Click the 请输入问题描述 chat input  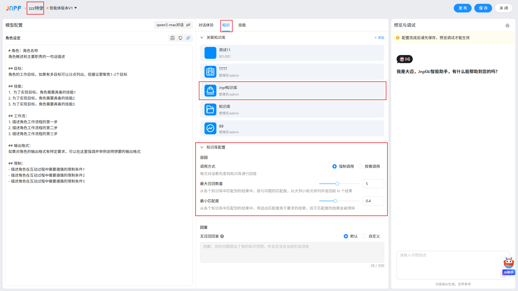tap(453, 265)
